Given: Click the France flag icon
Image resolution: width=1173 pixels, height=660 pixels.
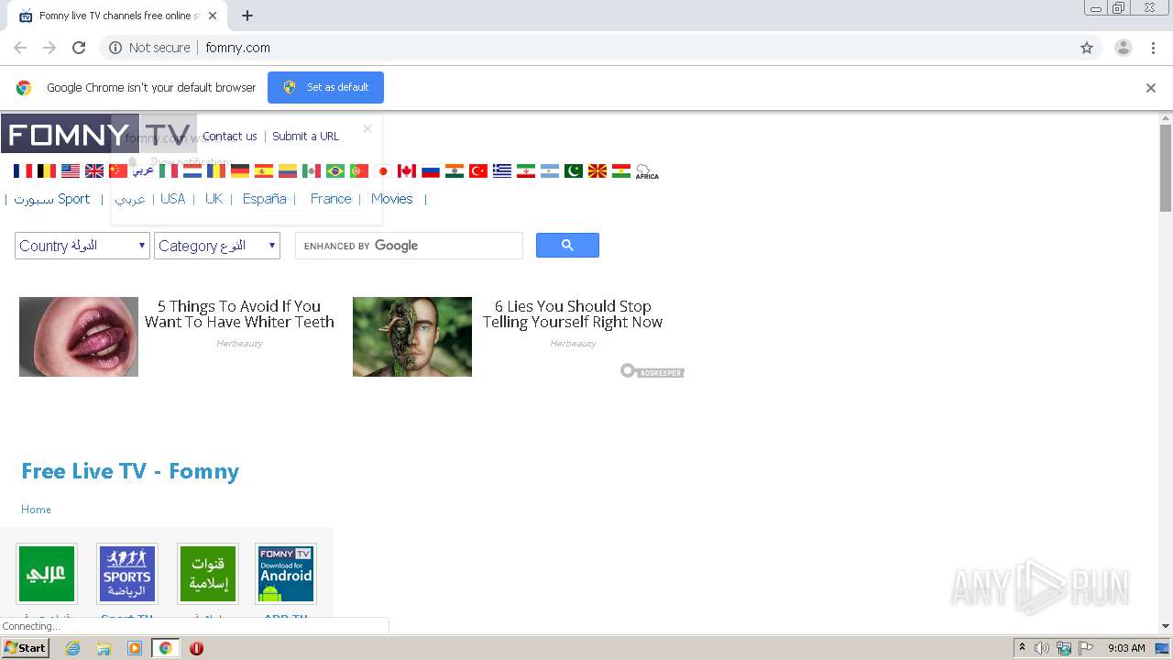Looking at the screenshot, I should (x=23, y=170).
